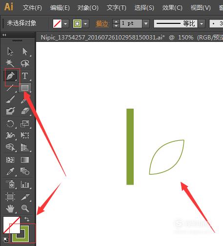Choose the Blob Brush tool
Image resolution: width=223 pixels, height=246 pixels.
(x=10, y=111)
